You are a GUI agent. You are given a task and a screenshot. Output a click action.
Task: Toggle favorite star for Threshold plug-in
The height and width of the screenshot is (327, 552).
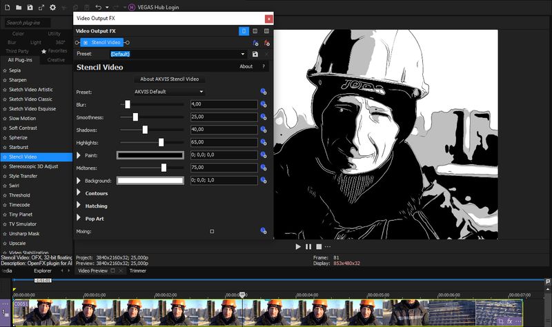point(5,195)
